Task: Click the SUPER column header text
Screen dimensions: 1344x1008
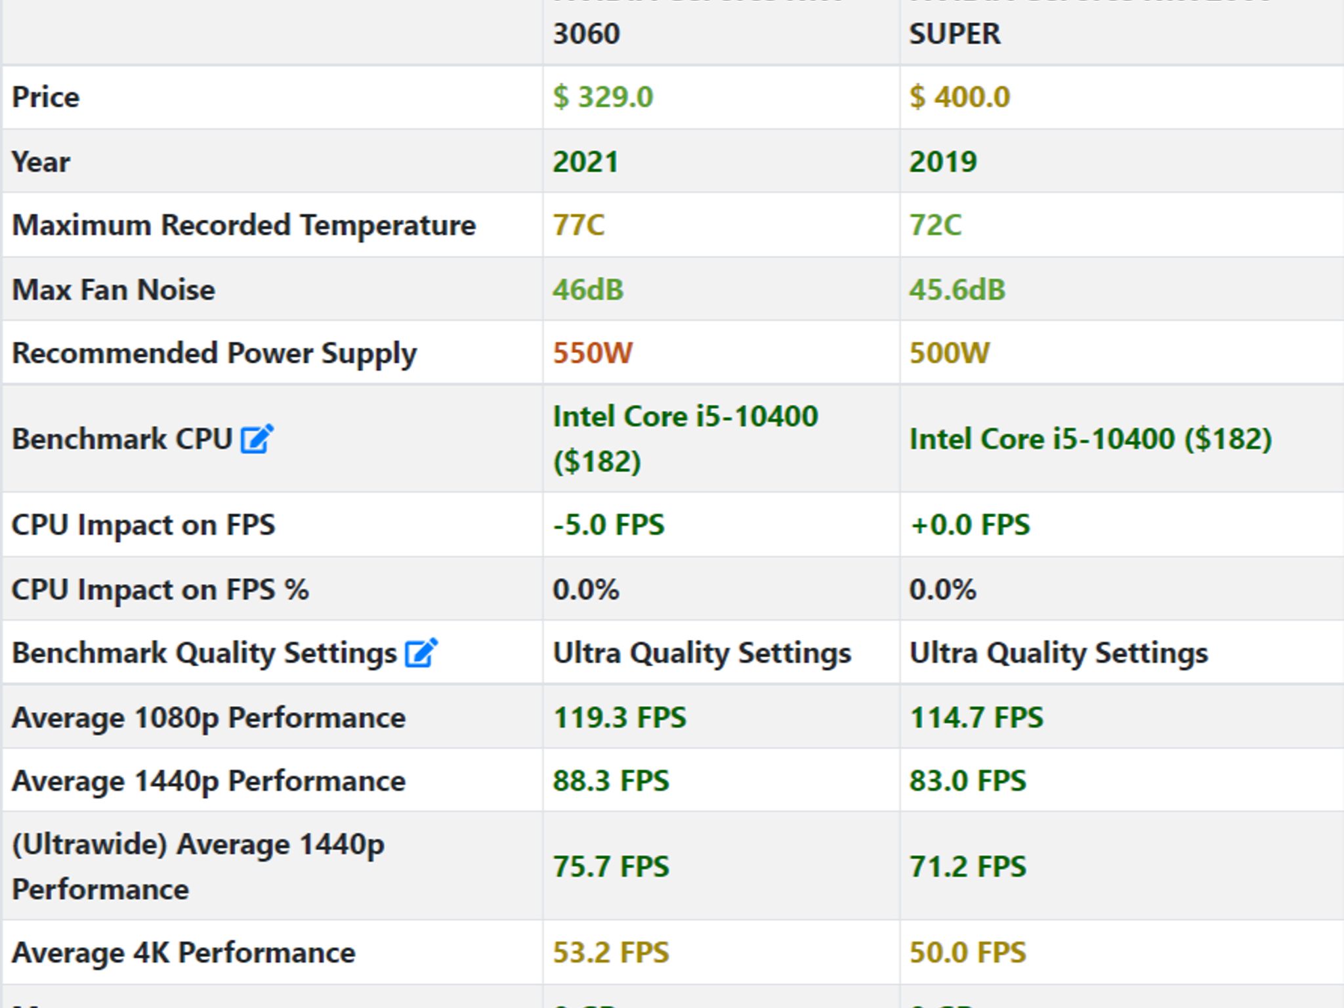Action: click(955, 33)
